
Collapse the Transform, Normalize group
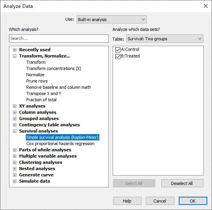(x=14, y=56)
